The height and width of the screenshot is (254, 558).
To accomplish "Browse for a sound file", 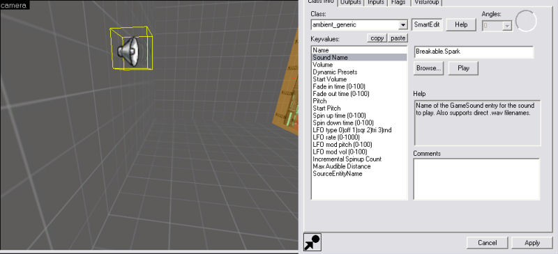I will (428, 68).
